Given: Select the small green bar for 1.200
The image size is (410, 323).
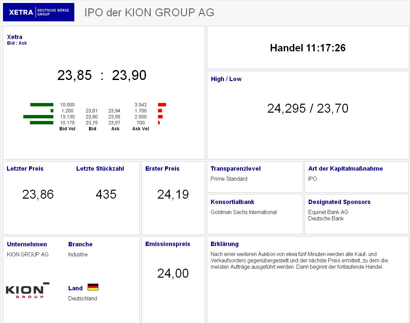Looking at the screenshot, I should click(51, 110).
